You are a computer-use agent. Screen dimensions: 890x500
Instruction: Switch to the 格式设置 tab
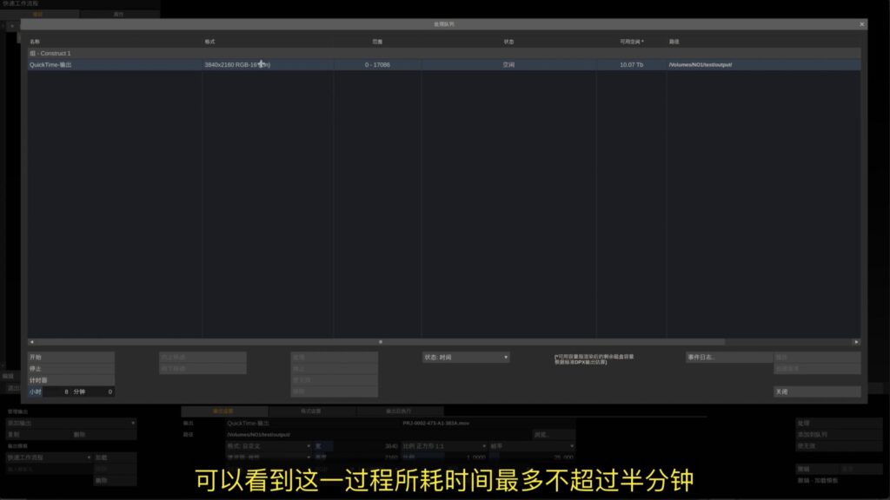(x=313, y=411)
